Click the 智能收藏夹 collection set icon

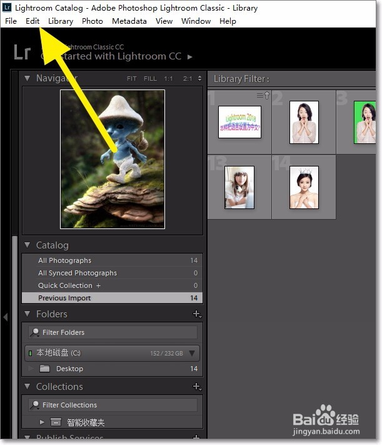coord(56,422)
